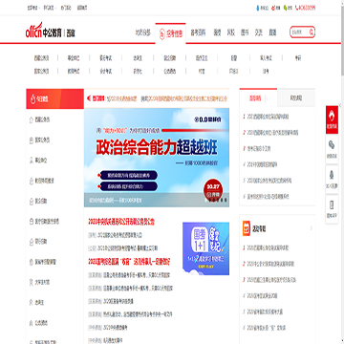The width and height of the screenshot is (344, 344).
Task: Open the 直播 item in main navigation
Action: click(272, 32)
